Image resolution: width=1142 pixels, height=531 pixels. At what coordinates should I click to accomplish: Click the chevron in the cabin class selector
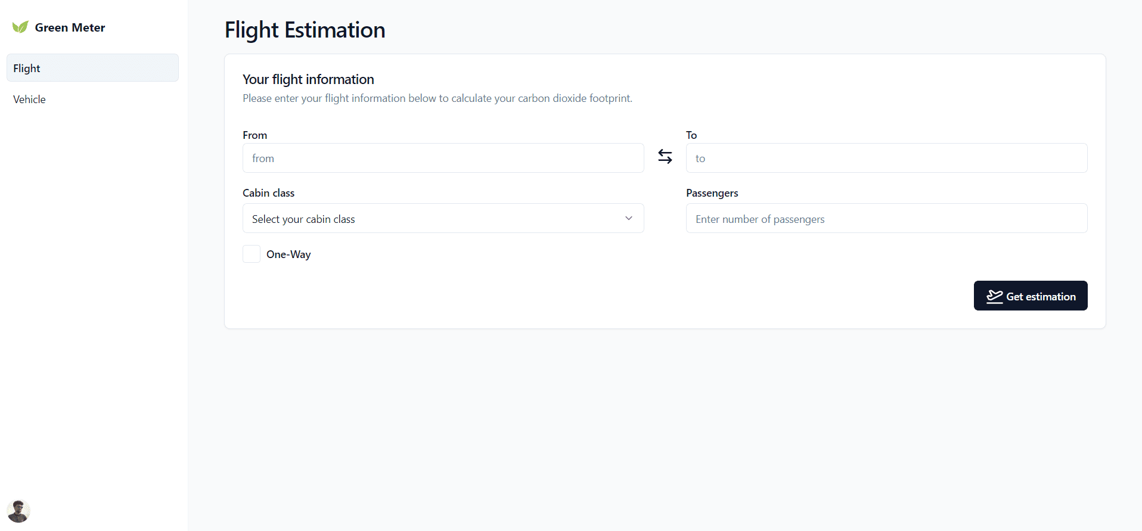628,219
